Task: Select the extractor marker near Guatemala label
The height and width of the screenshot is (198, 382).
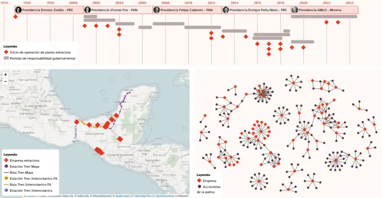Action: [x=120, y=139]
